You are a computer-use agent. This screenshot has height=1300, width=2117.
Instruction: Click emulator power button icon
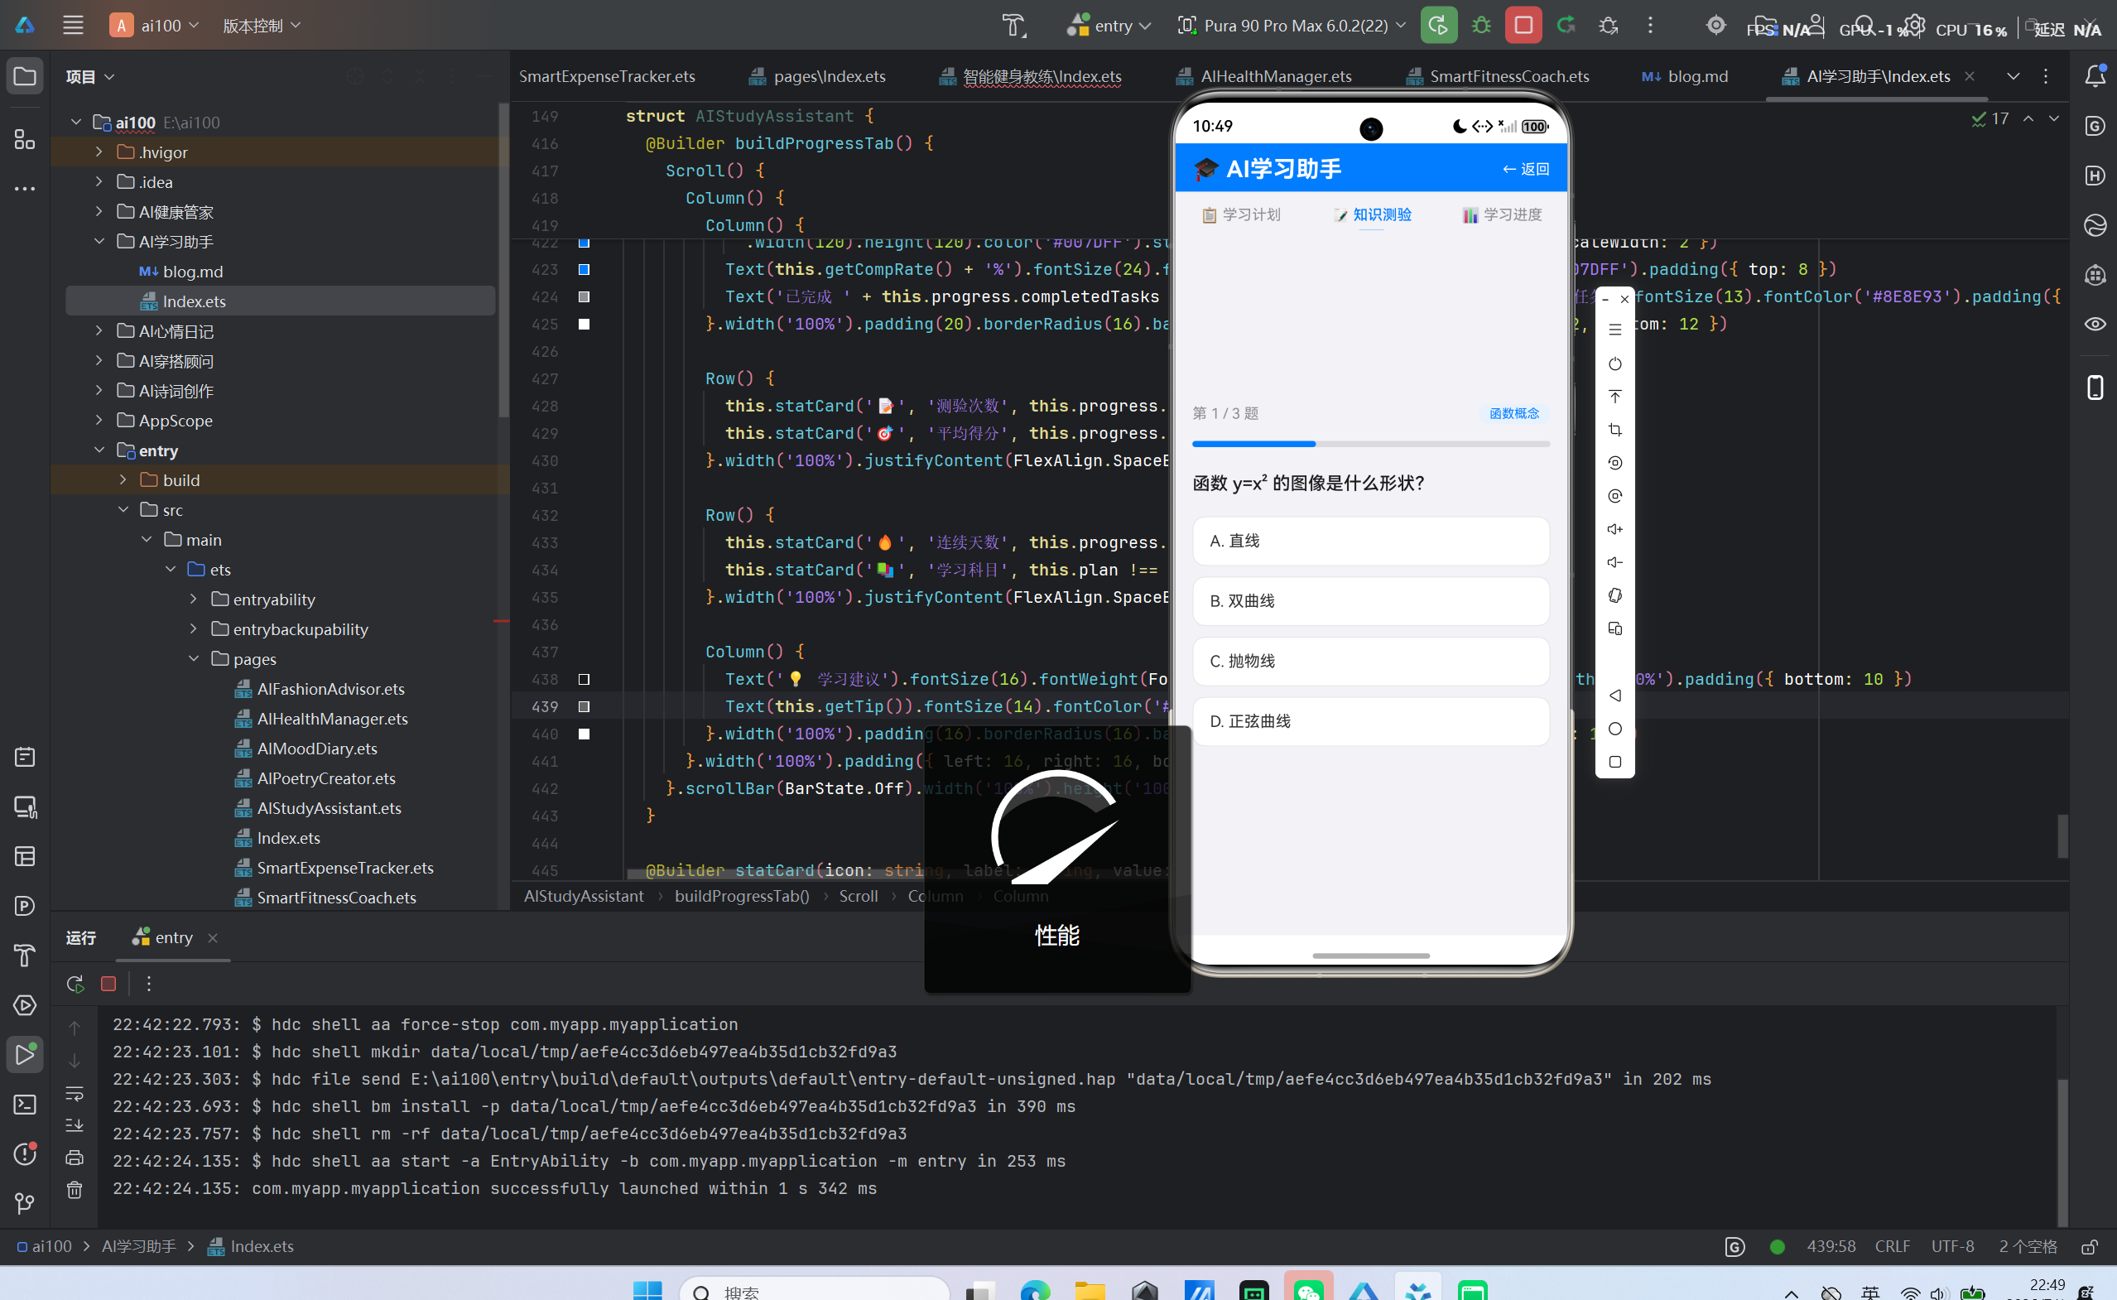point(1615,364)
